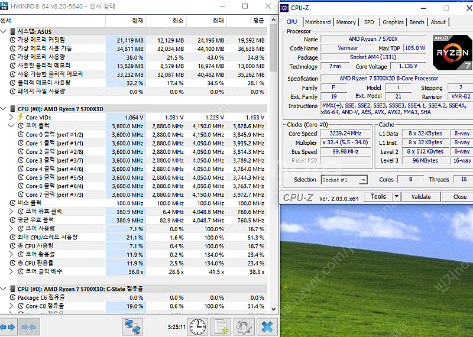Click the AMD Ryzen 7 logo in CPU-Z
Screen dimensions: 473x337
coord(452,53)
